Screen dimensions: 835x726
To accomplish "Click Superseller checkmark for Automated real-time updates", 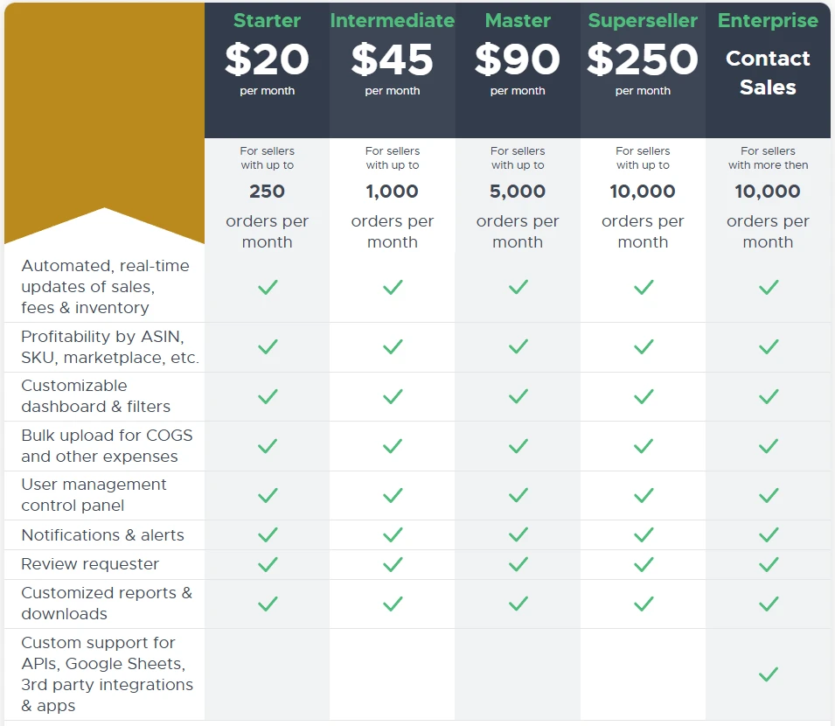I will coord(644,287).
